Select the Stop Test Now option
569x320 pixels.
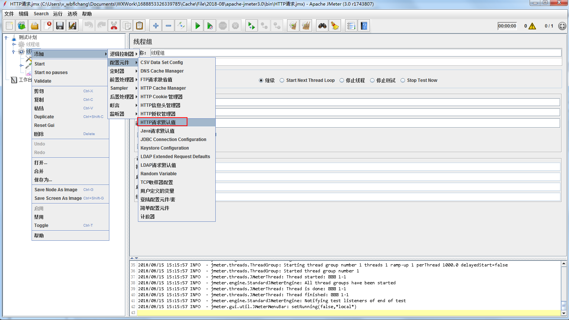403,80
